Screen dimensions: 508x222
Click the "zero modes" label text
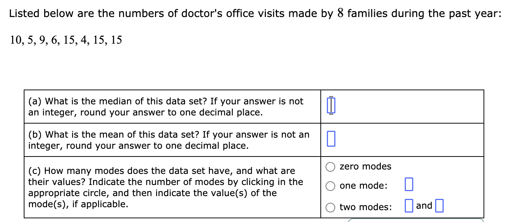pyautogui.click(x=365, y=166)
